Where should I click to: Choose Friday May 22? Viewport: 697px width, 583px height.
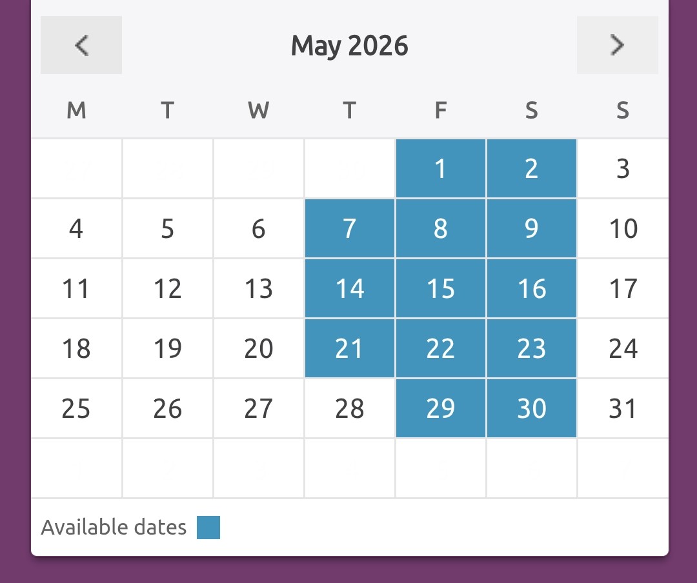[440, 348]
